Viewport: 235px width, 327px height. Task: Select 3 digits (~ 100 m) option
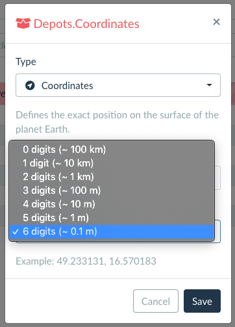(112, 190)
